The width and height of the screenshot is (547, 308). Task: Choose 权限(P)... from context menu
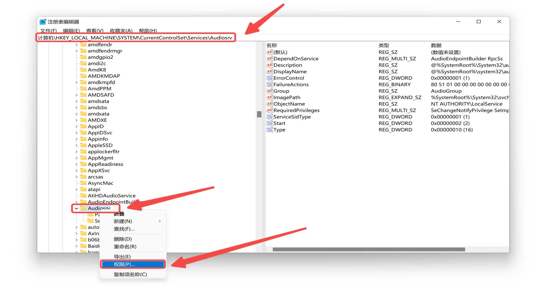pyautogui.click(x=133, y=264)
